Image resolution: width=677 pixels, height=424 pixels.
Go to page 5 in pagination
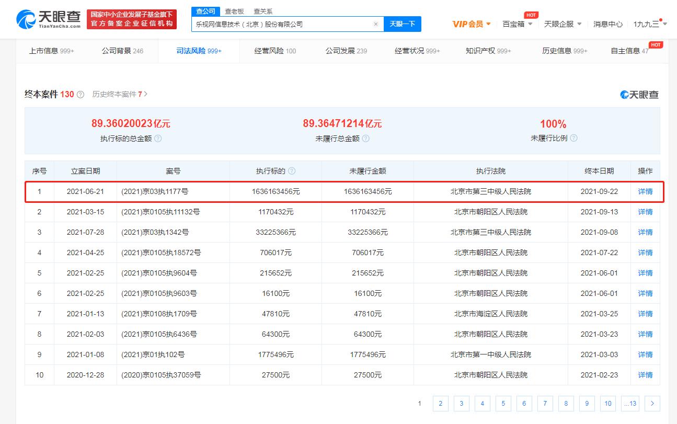coord(503,404)
